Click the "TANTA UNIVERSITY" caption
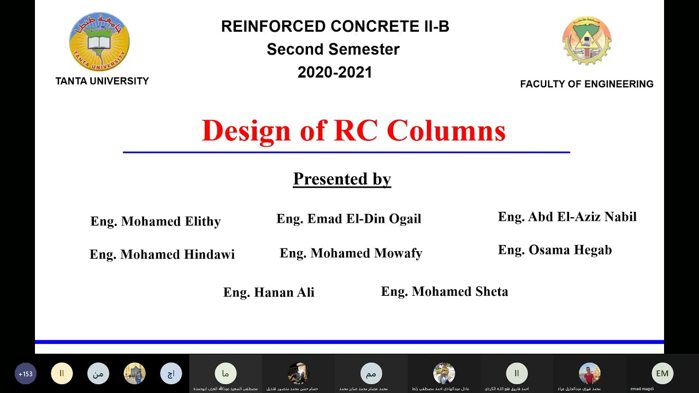The width and height of the screenshot is (699, 393). [102, 81]
